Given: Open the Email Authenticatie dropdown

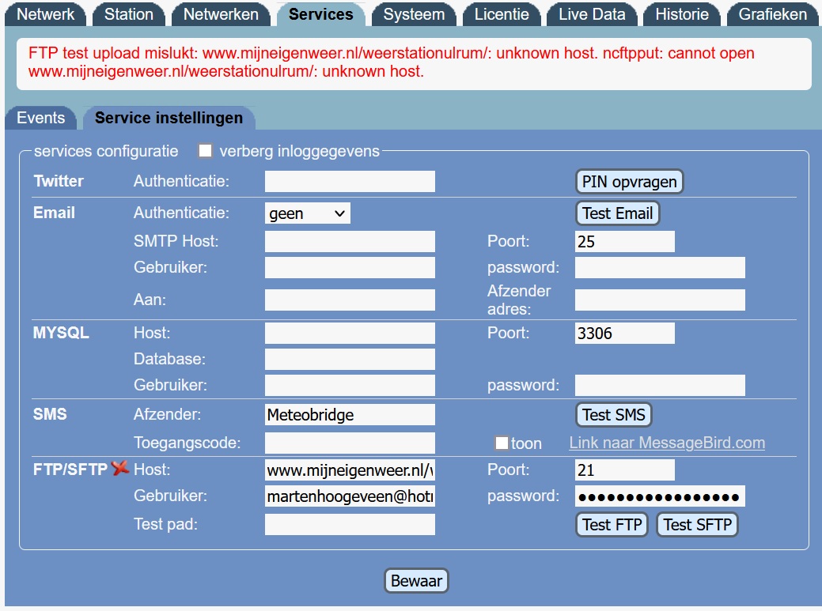Looking at the screenshot, I should click(307, 213).
